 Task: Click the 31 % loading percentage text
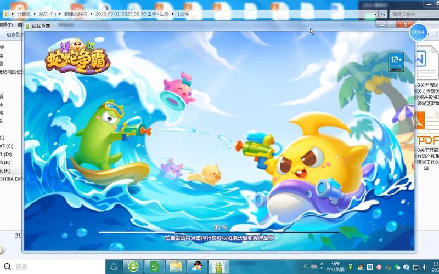point(221,227)
